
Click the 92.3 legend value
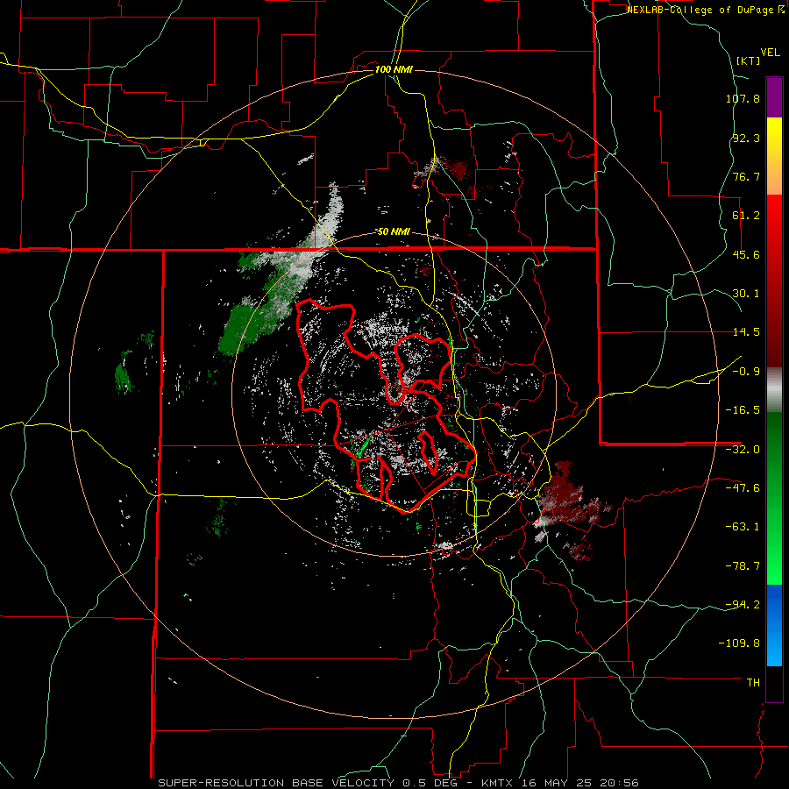point(746,138)
